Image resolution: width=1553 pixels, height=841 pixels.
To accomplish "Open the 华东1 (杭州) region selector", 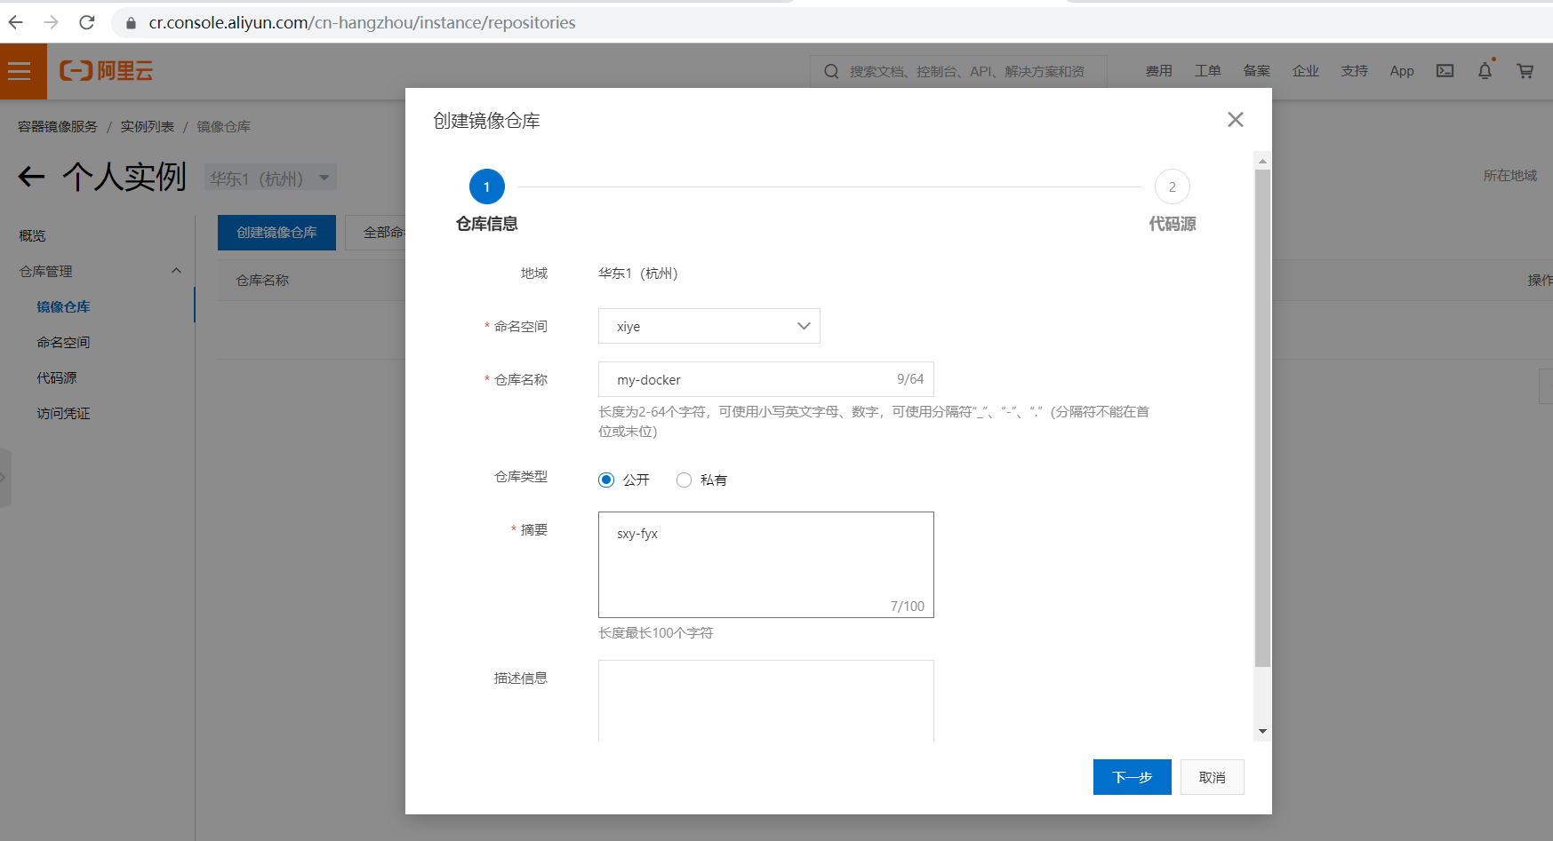I will (269, 179).
